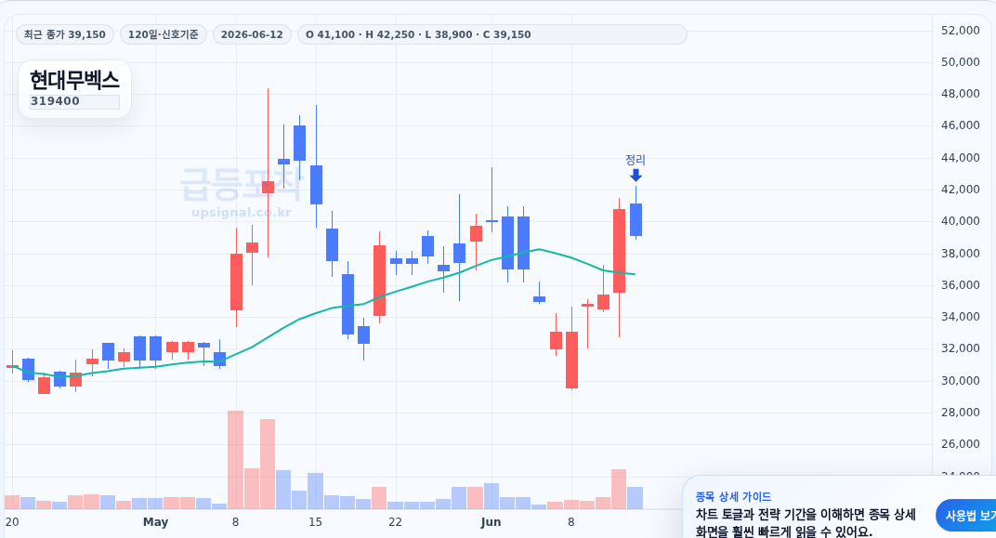Viewport: 996px width, 538px height.
Task: Click the tallest volume bar on May 8
Action: [x=236, y=460]
